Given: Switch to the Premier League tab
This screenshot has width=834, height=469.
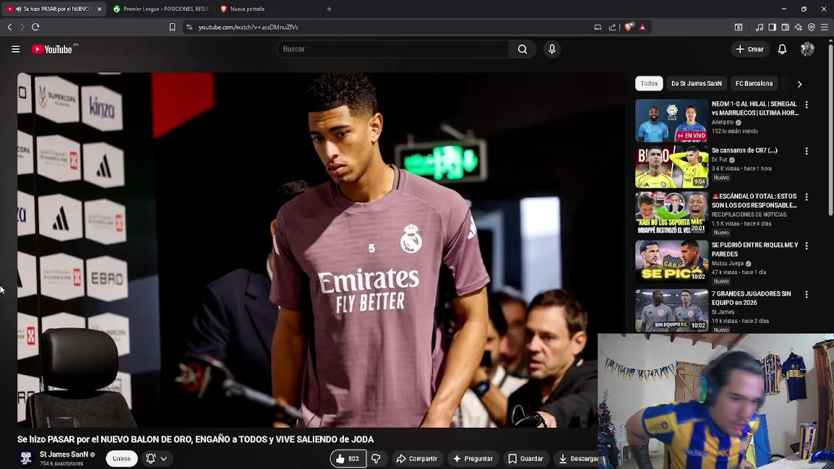Looking at the screenshot, I should pos(160,9).
